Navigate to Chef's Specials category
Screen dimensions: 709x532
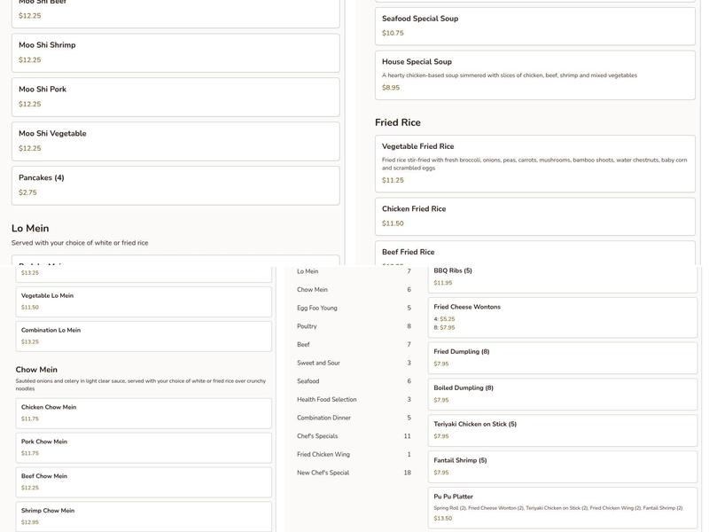pos(353,436)
